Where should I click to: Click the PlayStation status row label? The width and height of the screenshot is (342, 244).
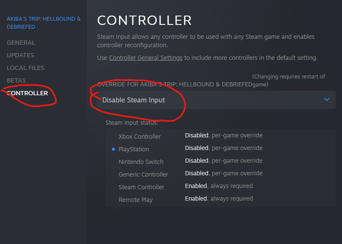point(134,149)
